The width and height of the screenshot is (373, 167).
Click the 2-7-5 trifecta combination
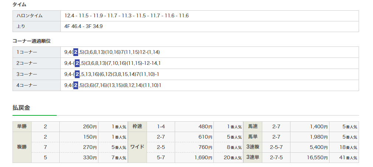[x=276, y=157]
